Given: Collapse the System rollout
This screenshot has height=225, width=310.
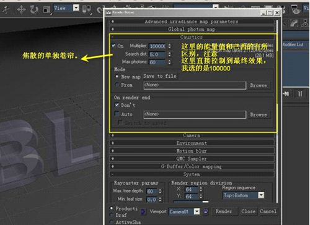Looking at the screenshot, I should point(192,174).
